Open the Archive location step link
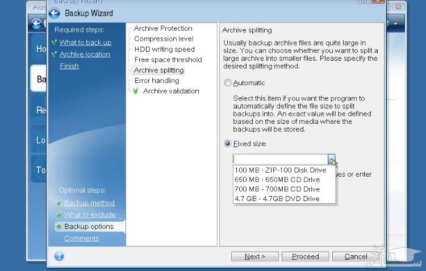Viewport: 426px width, 271px height. tap(85, 55)
